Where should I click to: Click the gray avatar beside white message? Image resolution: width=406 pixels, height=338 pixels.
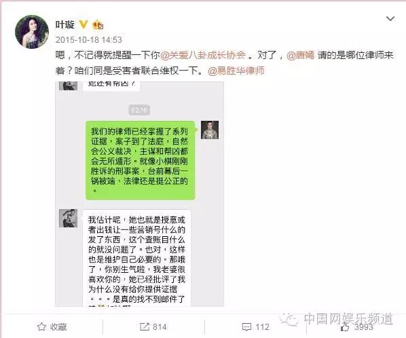click(x=68, y=218)
